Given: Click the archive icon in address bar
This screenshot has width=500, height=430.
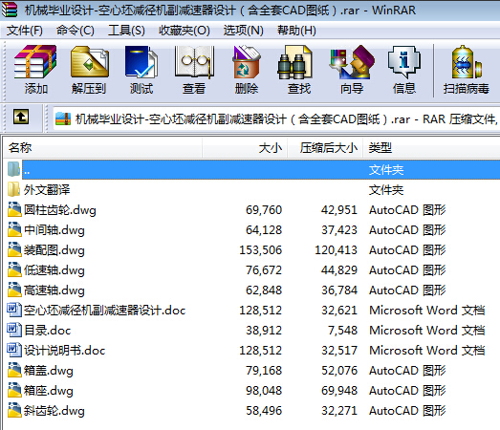Looking at the screenshot, I should [x=63, y=119].
